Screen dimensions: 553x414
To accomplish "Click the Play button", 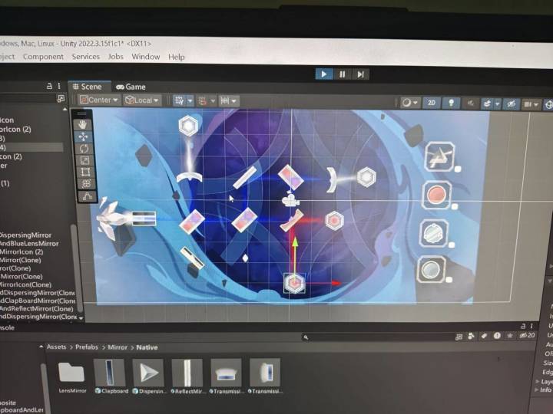I will pyautogui.click(x=324, y=74).
